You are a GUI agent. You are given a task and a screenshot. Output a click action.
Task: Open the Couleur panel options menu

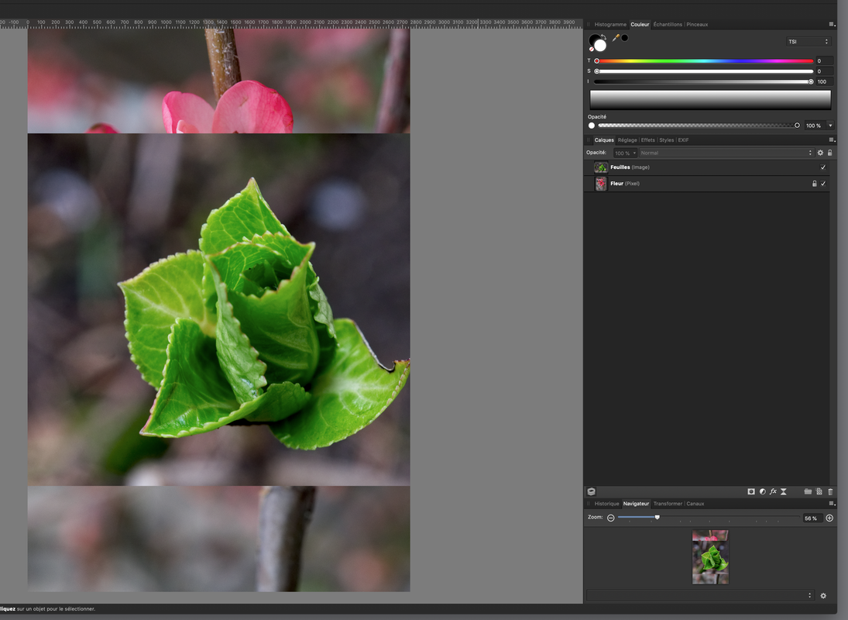(x=832, y=24)
